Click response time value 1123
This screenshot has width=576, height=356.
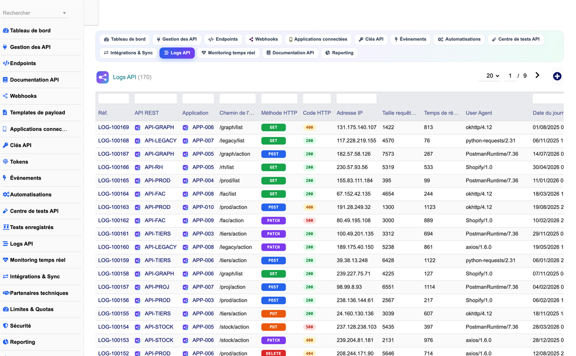(x=430, y=207)
